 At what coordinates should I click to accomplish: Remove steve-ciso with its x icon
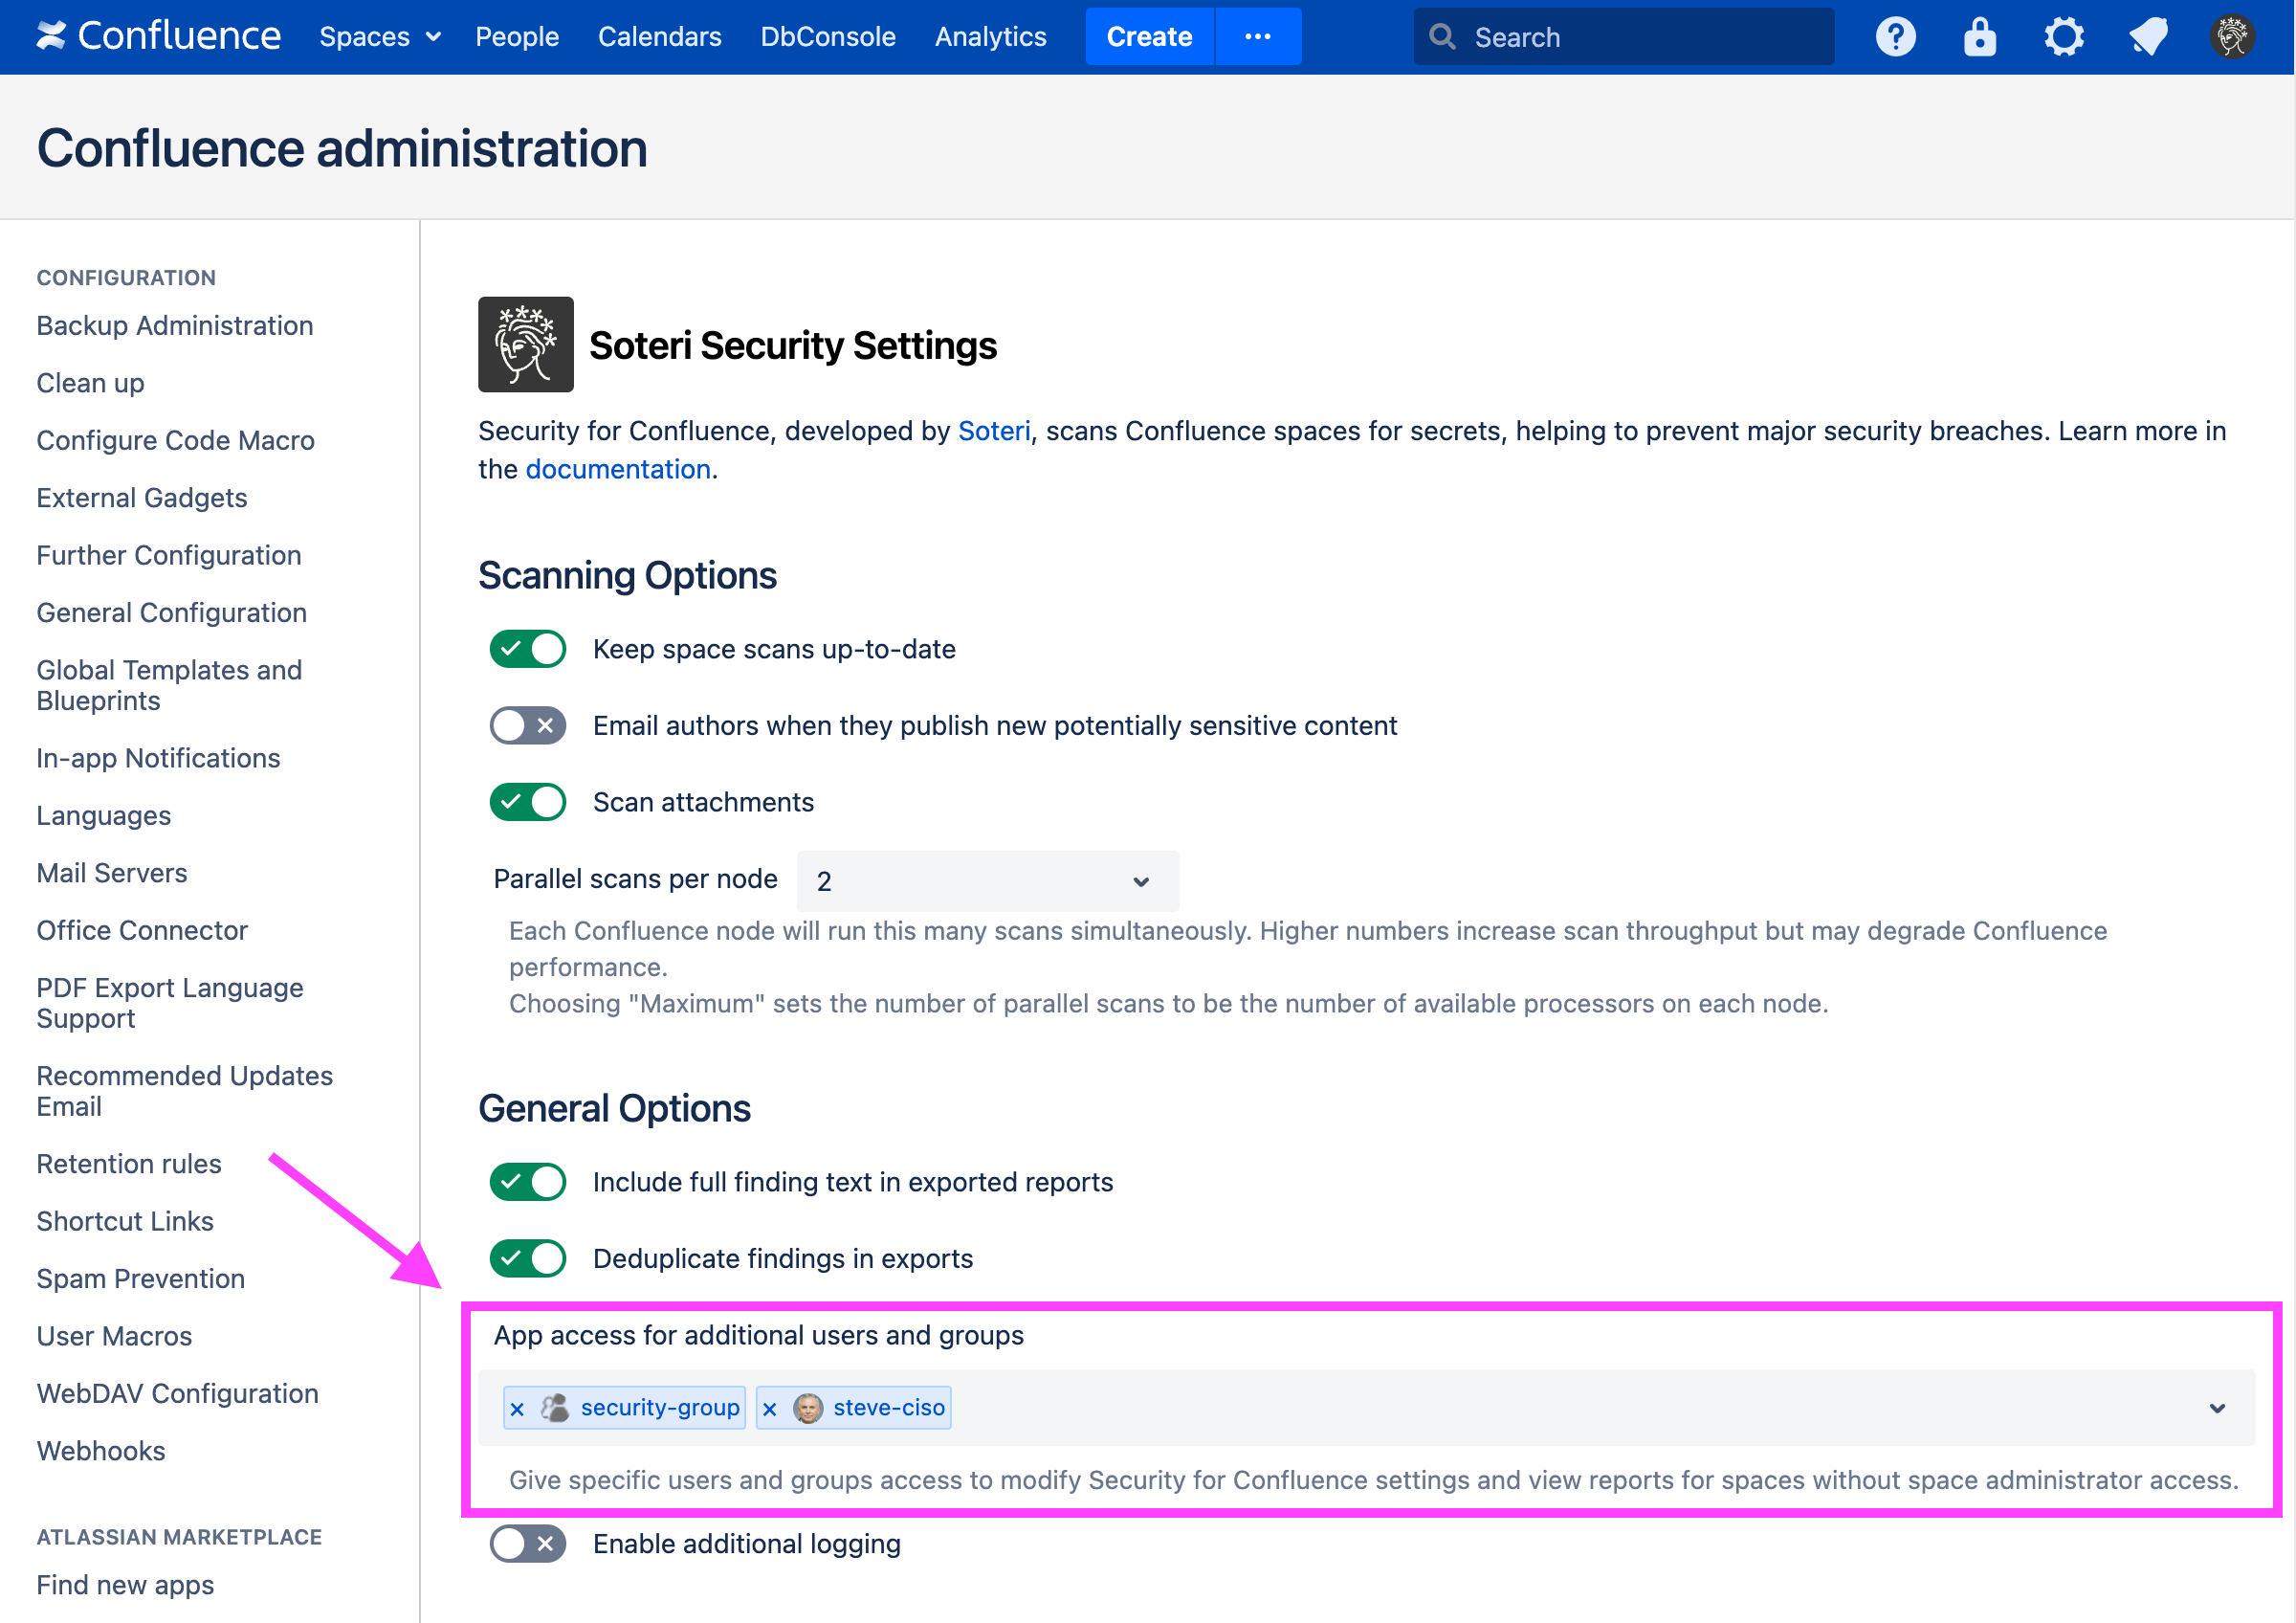[x=769, y=1409]
